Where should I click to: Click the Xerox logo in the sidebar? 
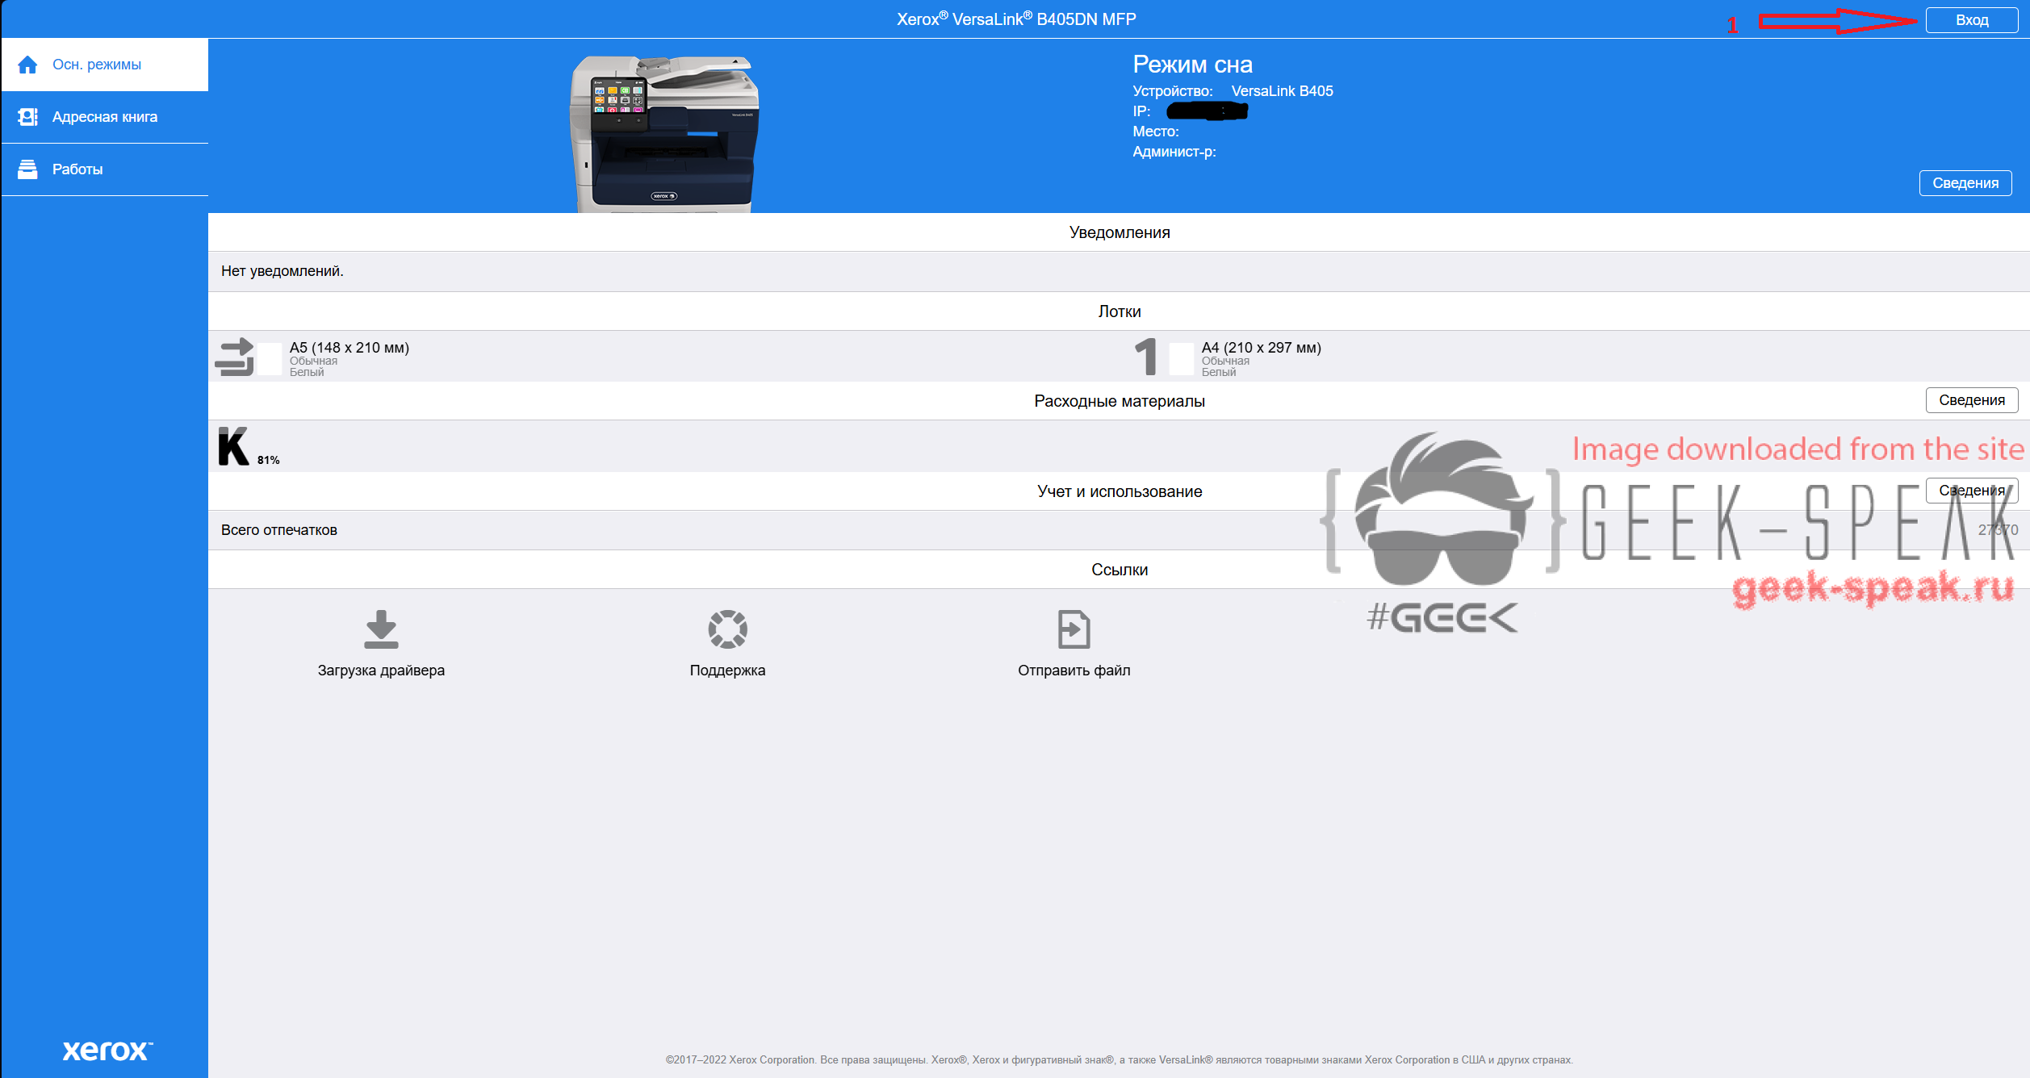tap(107, 1050)
